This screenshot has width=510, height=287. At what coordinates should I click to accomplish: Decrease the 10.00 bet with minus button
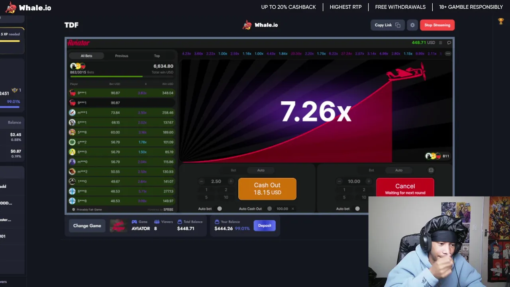click(x=339, y=181)
